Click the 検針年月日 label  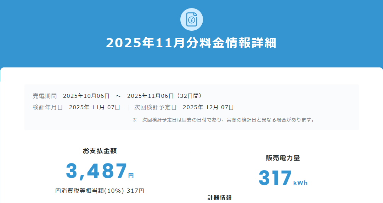pyautogui.click(x=48, y=107)
